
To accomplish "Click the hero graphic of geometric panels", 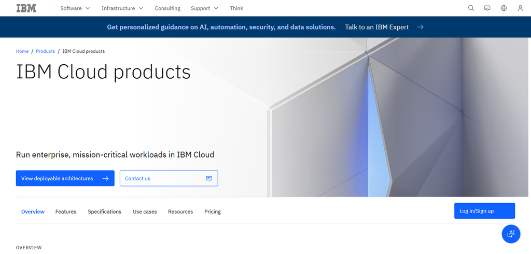I will point(398,117).
